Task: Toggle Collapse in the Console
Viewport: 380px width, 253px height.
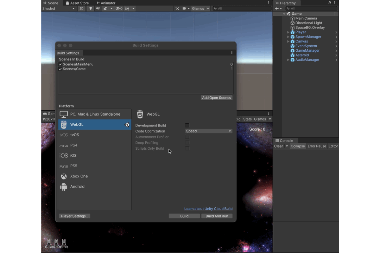Action: click(x=298, y=146)
